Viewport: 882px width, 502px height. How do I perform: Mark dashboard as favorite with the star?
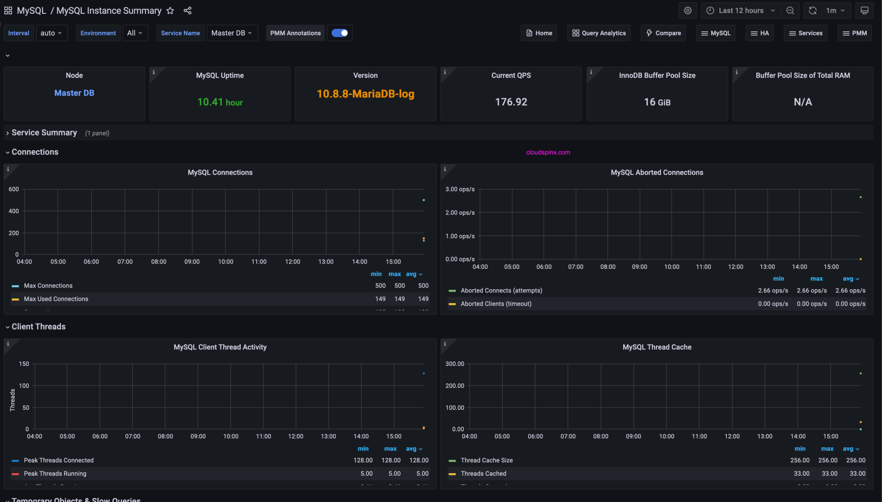pyautogui.click(x=171, y=10)
